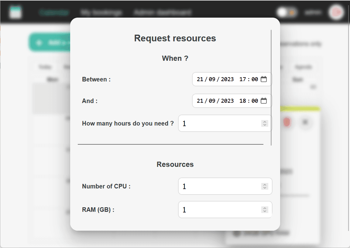Image resolution: width=350 pixels, height=248 pixels.
Task: Open the calendar picker for the Between date
Action: point(264,79)
